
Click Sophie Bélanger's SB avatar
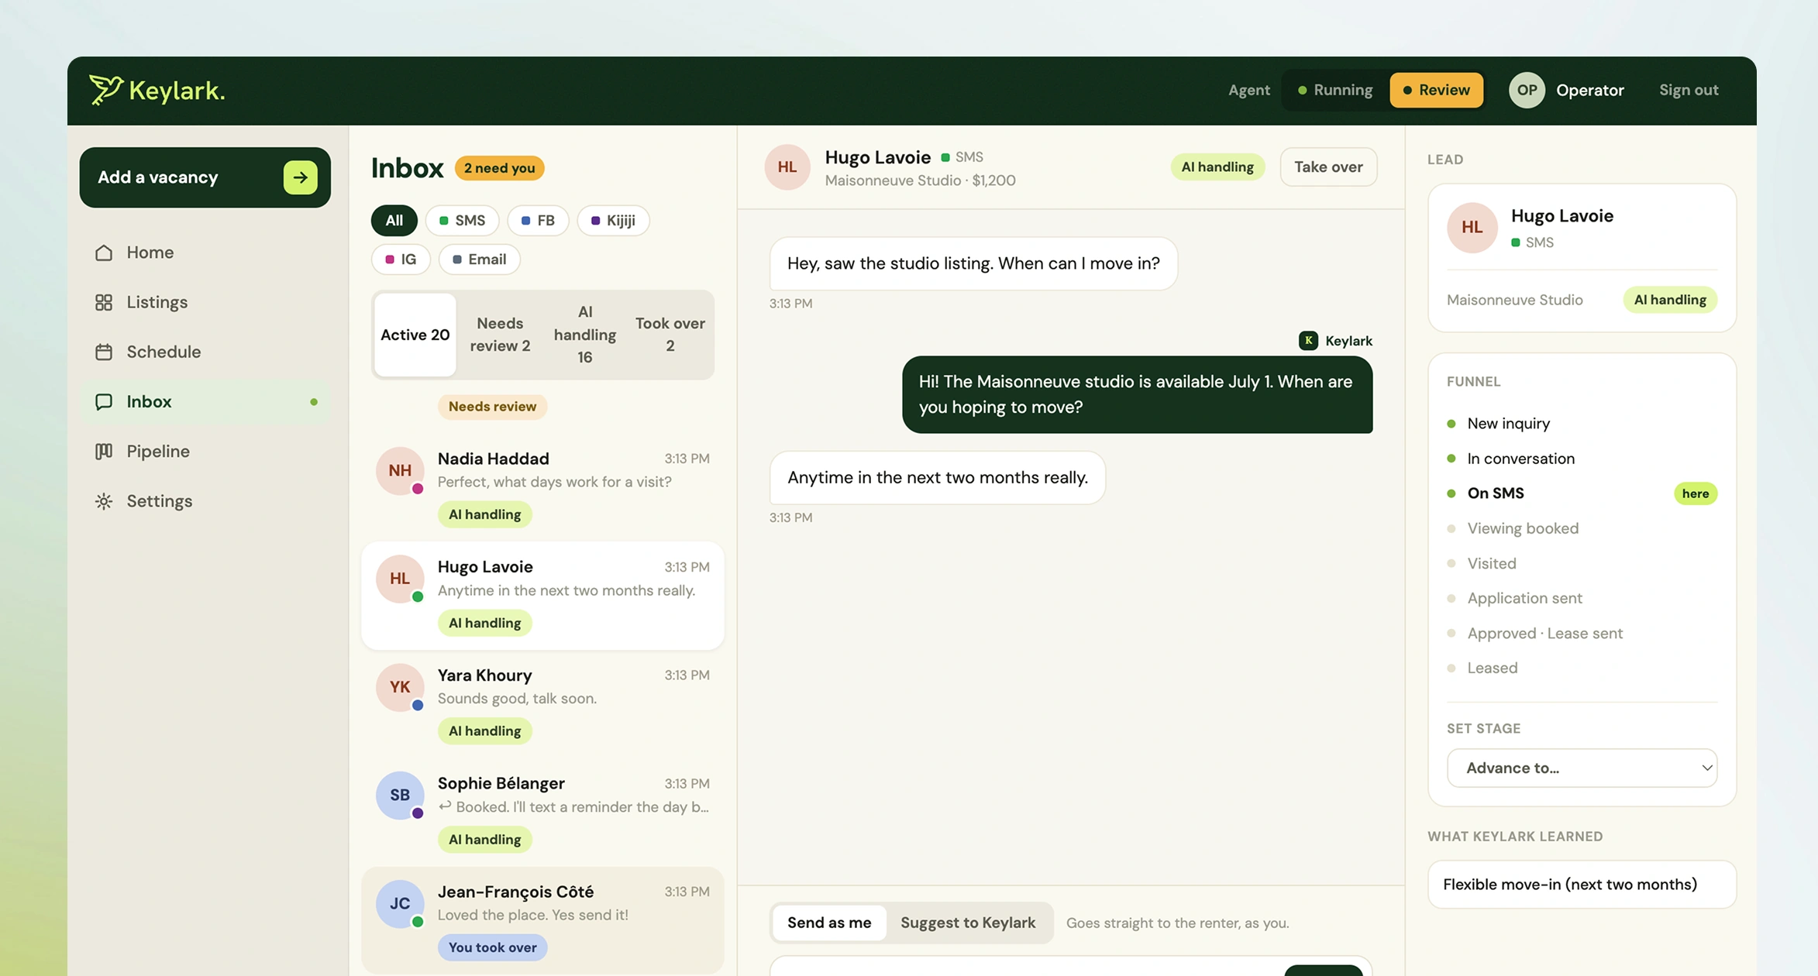point(400,795)
